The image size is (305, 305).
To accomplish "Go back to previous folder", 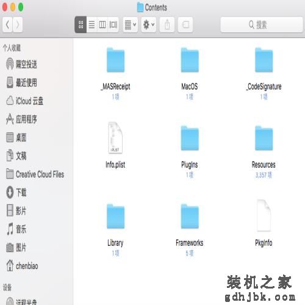I will coord(7,24).
